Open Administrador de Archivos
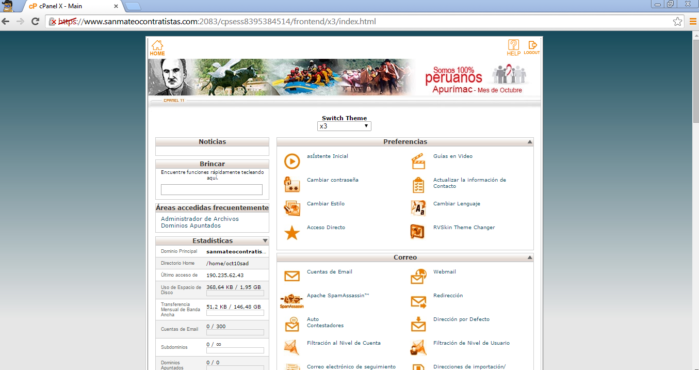The width and height of the screenshot is (699, 370). 199,218
